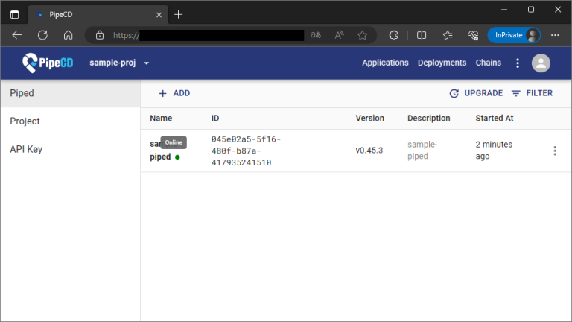Open the FILTER options panel
The height and width of the screenshot is (322, 572).
point(532,93)
